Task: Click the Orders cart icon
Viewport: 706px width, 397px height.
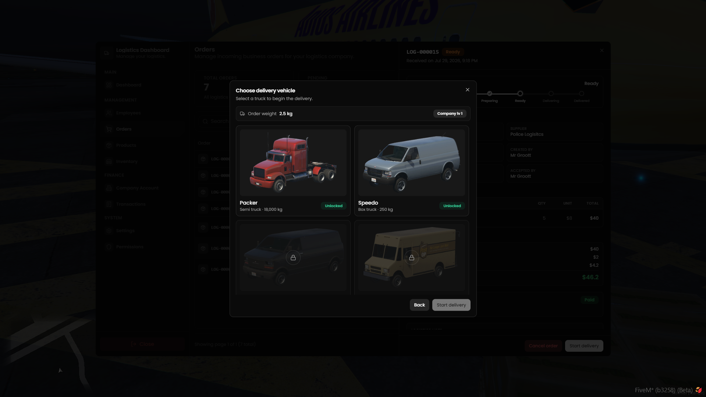Action: tap(109, 129)
